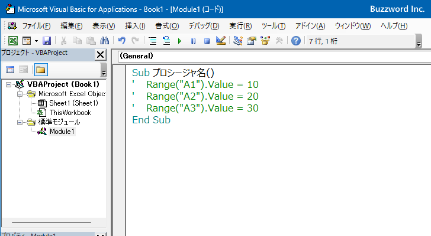Open the ファイル(F) menu
The height and width of the screenshot is (236, 431).
(36, 26)
